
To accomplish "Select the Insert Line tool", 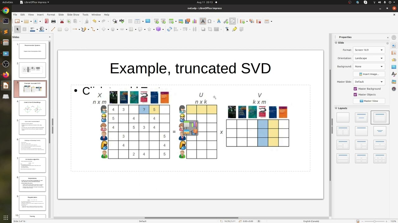I will pos(53,29).
